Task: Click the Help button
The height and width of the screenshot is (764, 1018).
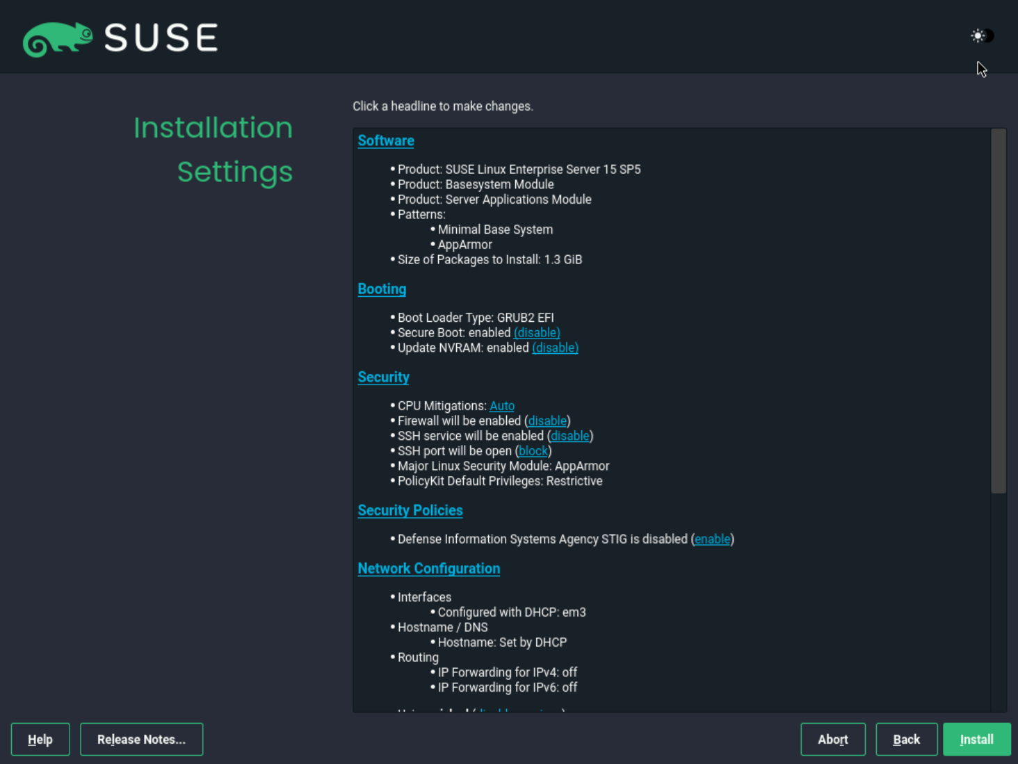Action: pyautogui.click(x=40, y=739)
